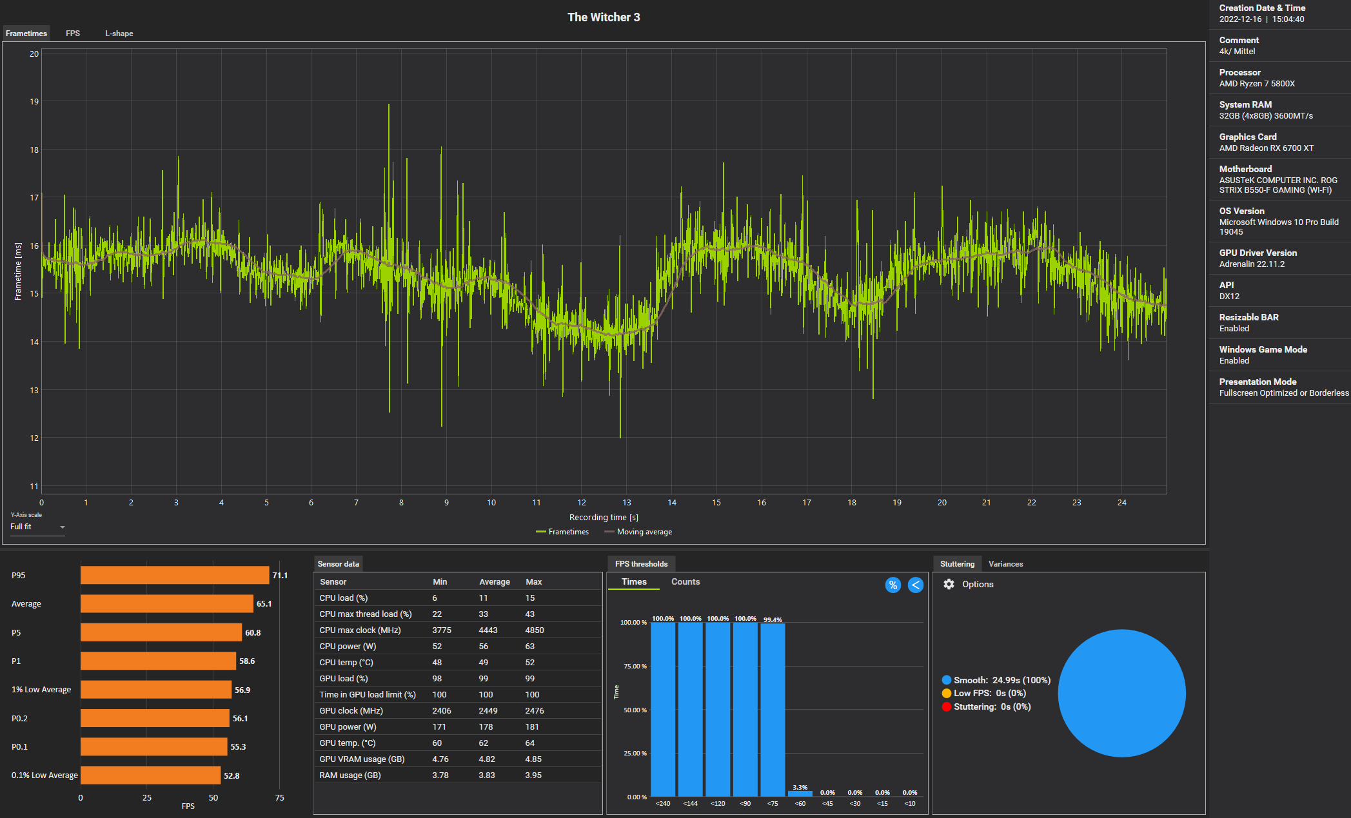Click the GPU temp. (°C) row
Viewport: 1351px width, 818px height.
pyautogui.click(x=458, y=743)
